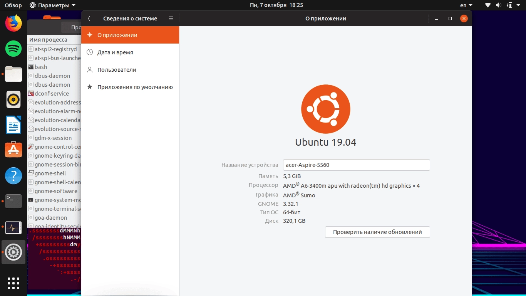Minimize the Settings window

(x=436, y=18)
